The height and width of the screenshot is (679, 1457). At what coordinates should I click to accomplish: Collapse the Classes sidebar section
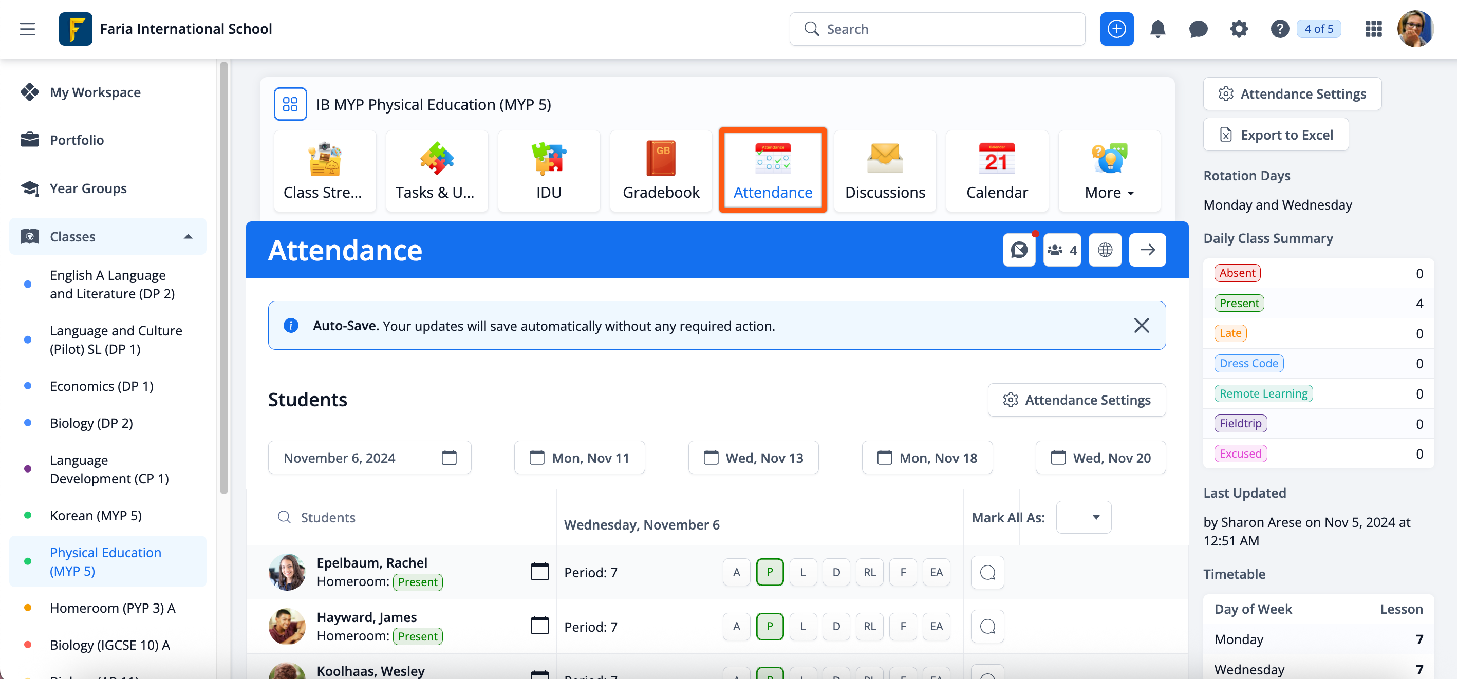point(188,236)
